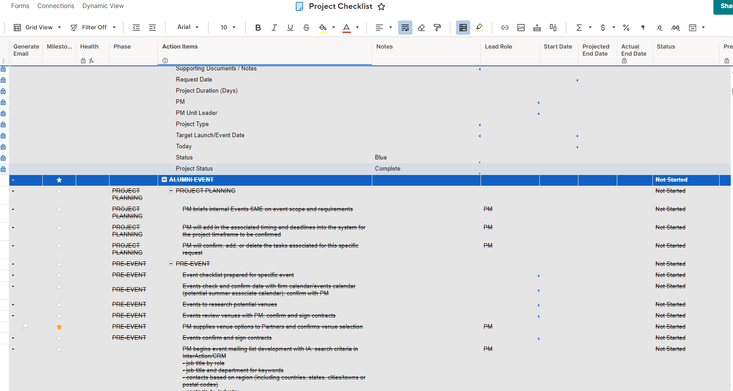Collapse the PRE-EVENT section
The width and height of the screenshot is (733, 391).
coord(171,264)
